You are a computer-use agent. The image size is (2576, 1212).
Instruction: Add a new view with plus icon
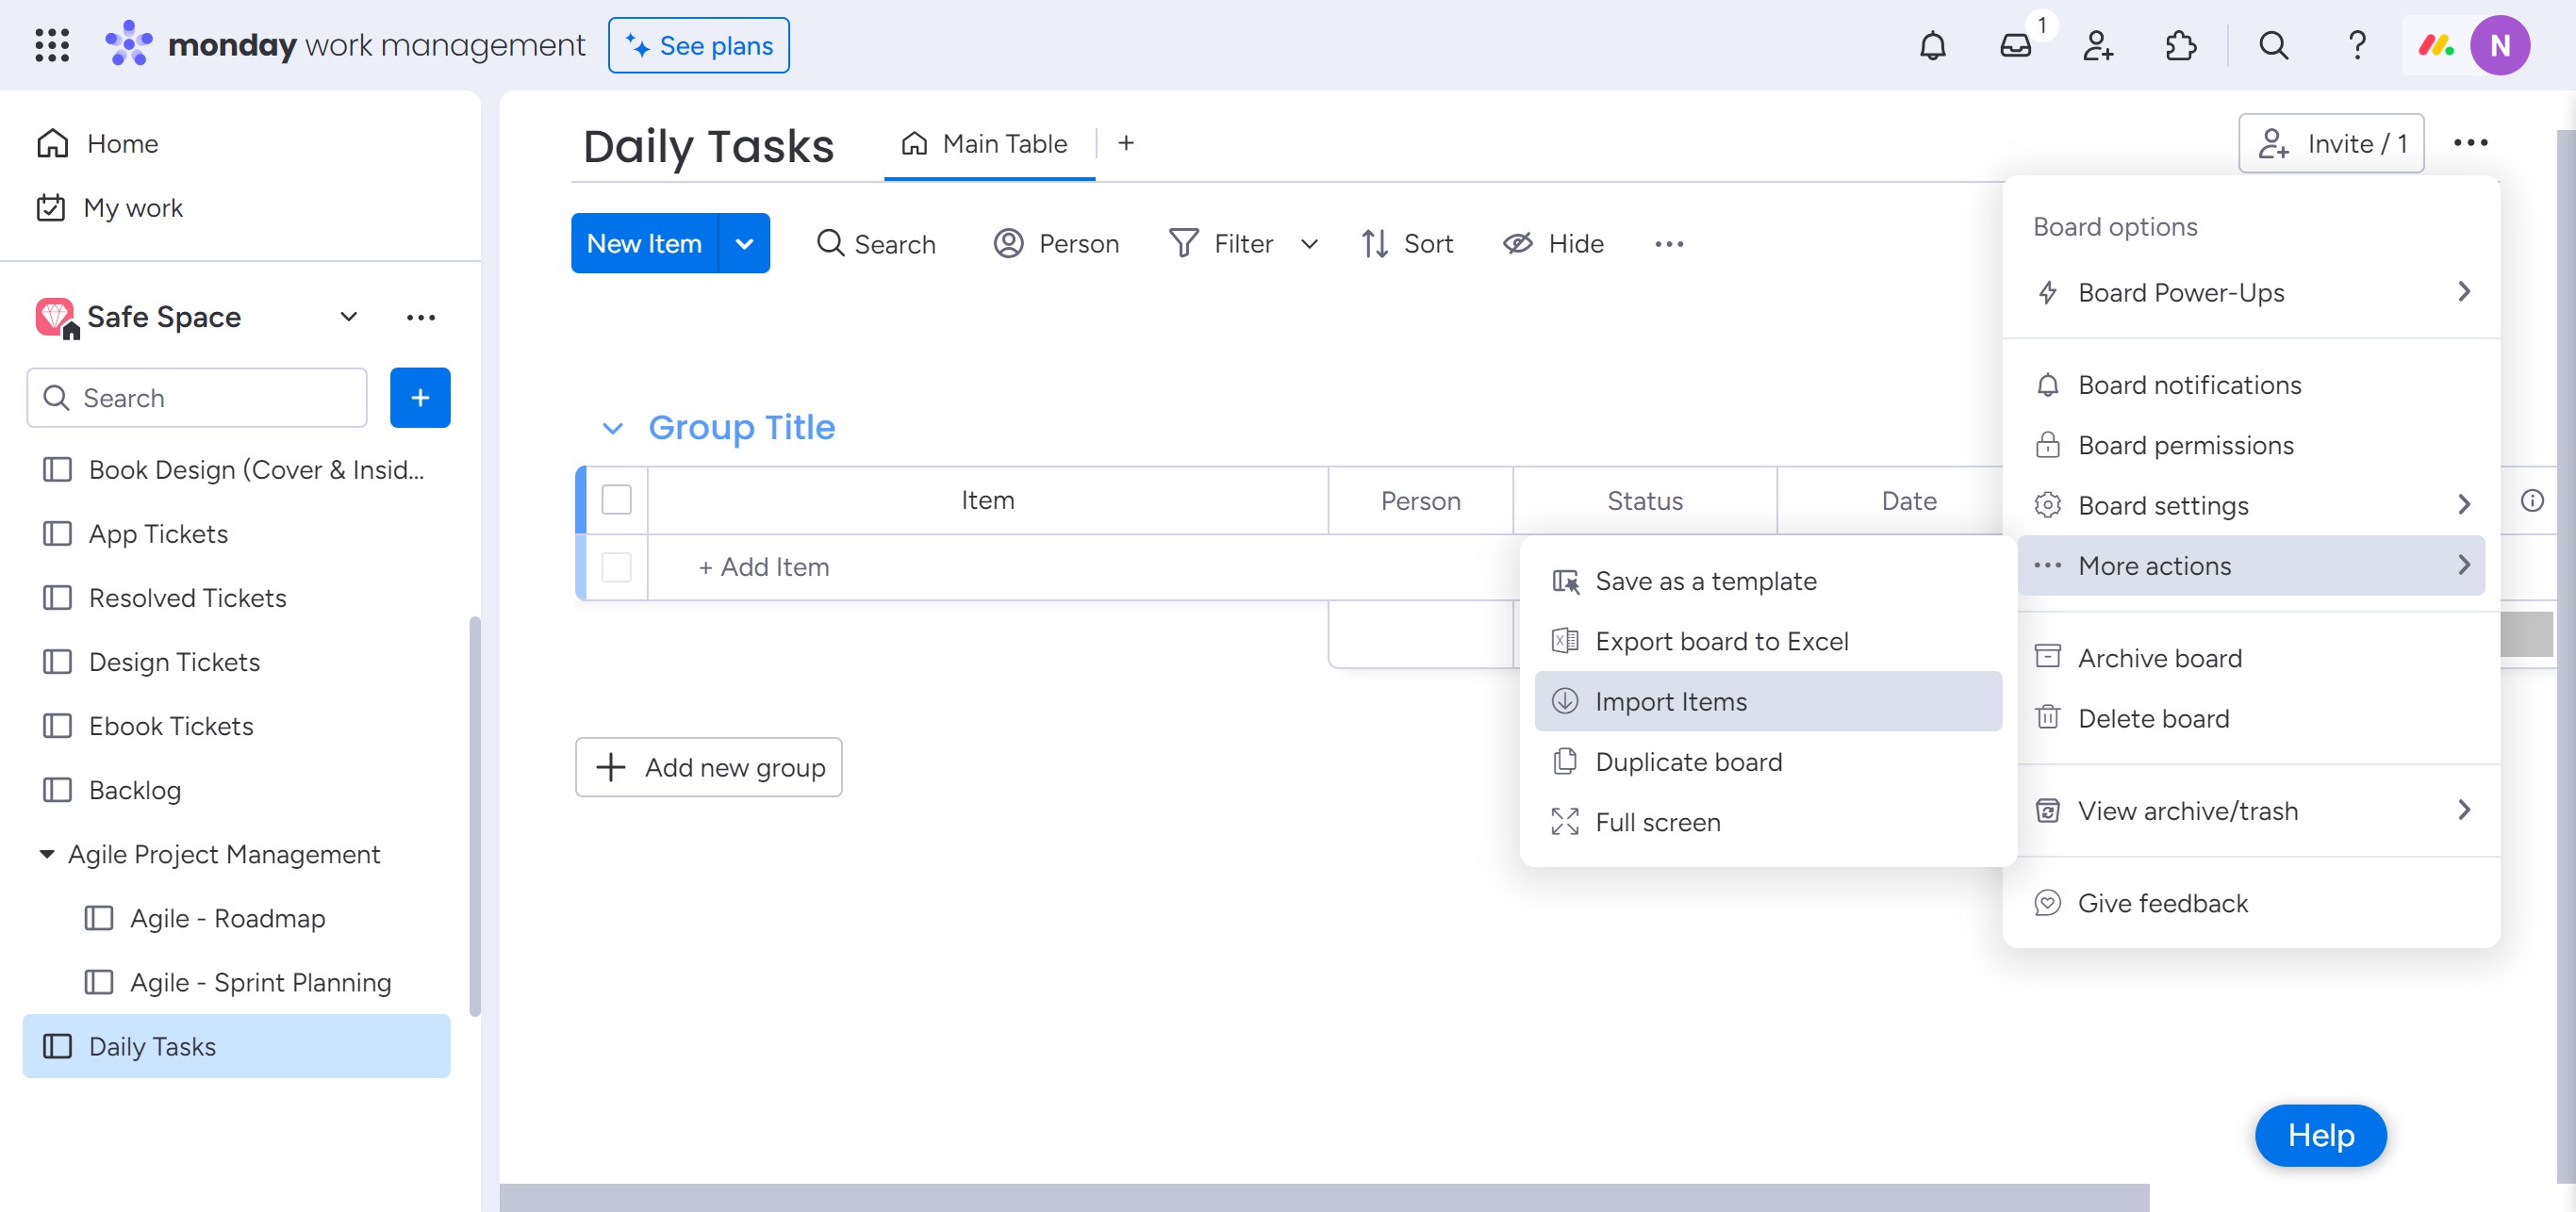(x=1126, y=144)
